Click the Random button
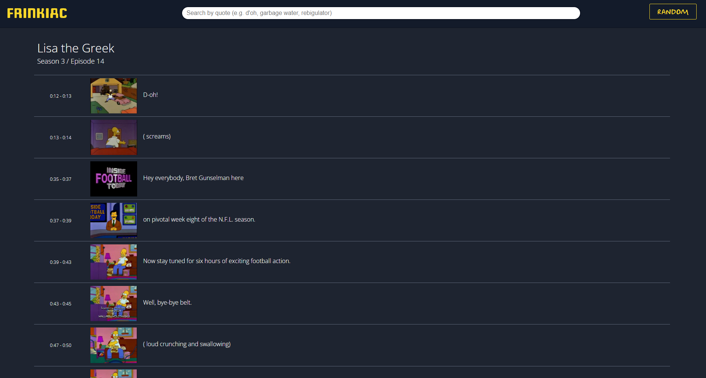706x378 pixels. [673, 12]
